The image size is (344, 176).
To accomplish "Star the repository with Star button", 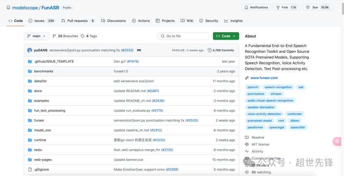I will click(318, 7).
